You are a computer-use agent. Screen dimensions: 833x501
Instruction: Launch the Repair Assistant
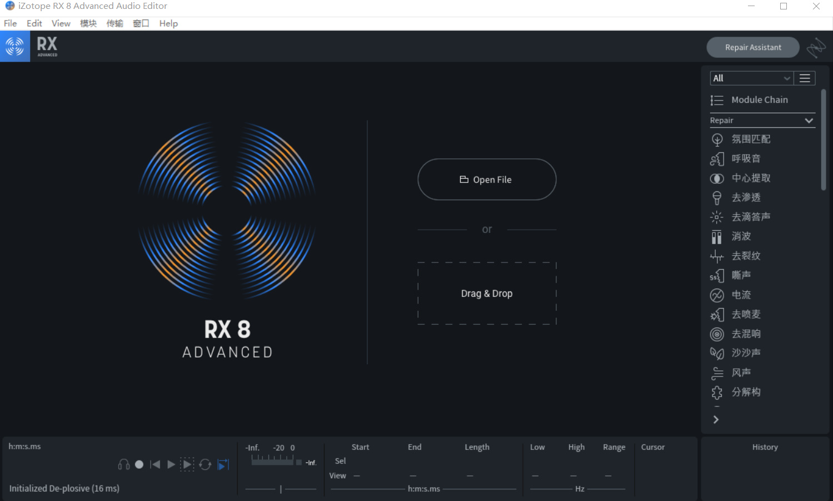753,47
